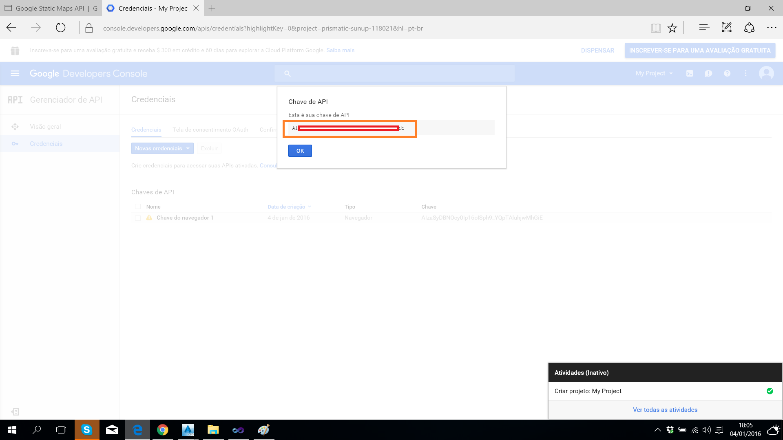The image size is (783, 440).
Task: Launch Chrome from the taskbar
Action: (x=163, y=430)
